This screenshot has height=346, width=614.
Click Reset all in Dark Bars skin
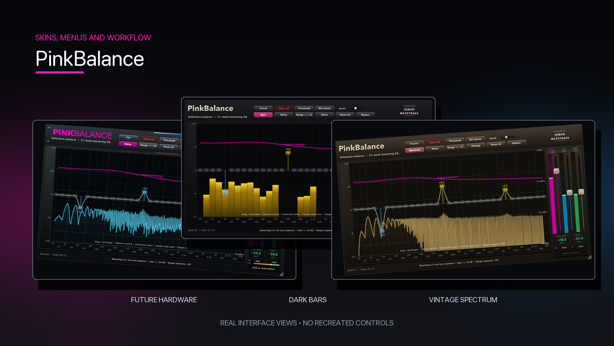(x=345, y=115)
